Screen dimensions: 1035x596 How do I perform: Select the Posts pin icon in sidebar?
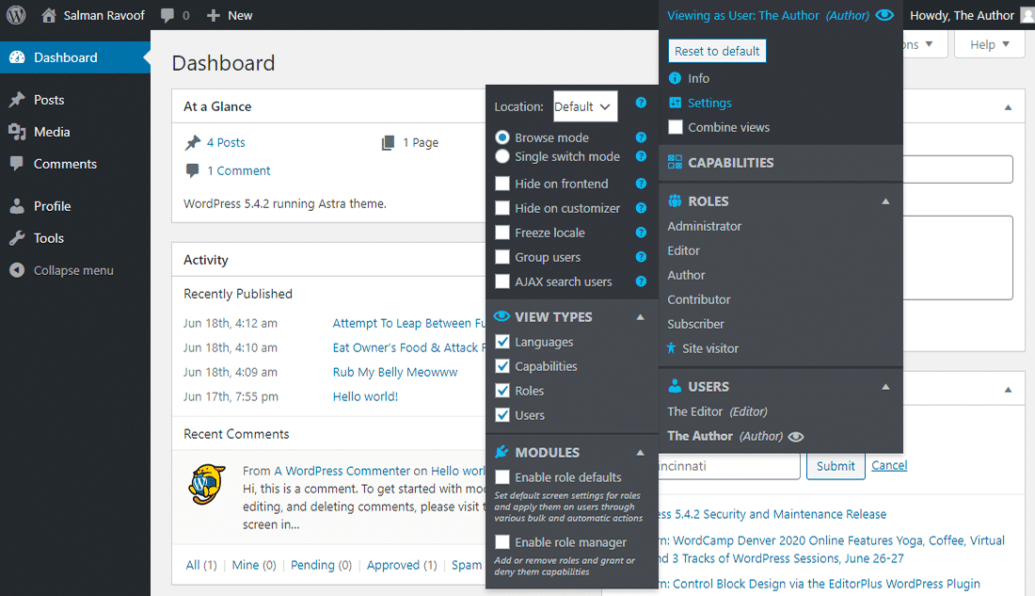(x=18, y=100)
